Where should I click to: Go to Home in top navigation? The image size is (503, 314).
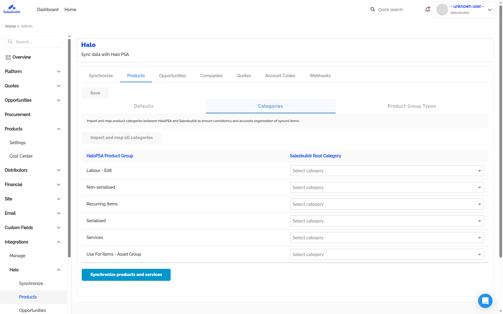(x=70, y=10)
